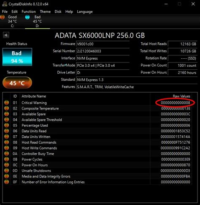Image resolution: width=200 pixels, height=205 pixels.
Task: Click the Features field S.M.A.R.T., TRIM
Action: (137, 87)
